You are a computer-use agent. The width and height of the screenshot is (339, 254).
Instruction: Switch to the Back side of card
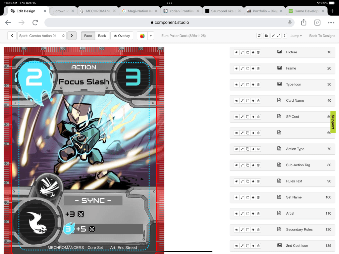[102, 36]
